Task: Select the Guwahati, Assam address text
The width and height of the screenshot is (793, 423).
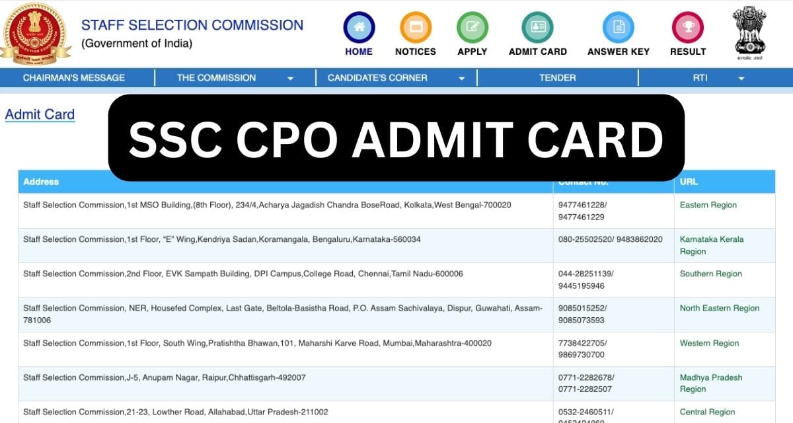Action: pos(283,314)
